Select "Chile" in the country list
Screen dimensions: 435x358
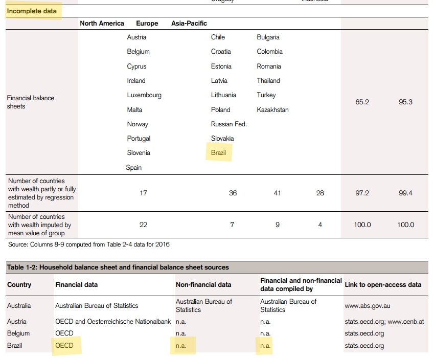coord(218,37)
